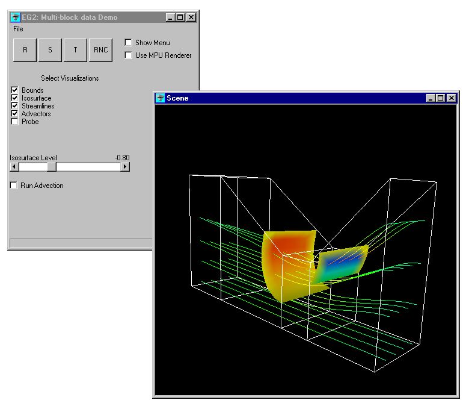
Task: Uncheck the Bounds visualization
Action: click(15, 90)
